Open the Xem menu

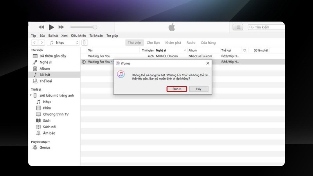pyautogui.click(x=64, y=36)
